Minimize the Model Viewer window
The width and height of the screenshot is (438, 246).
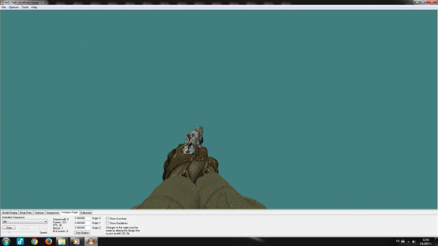tap(417, 2)
